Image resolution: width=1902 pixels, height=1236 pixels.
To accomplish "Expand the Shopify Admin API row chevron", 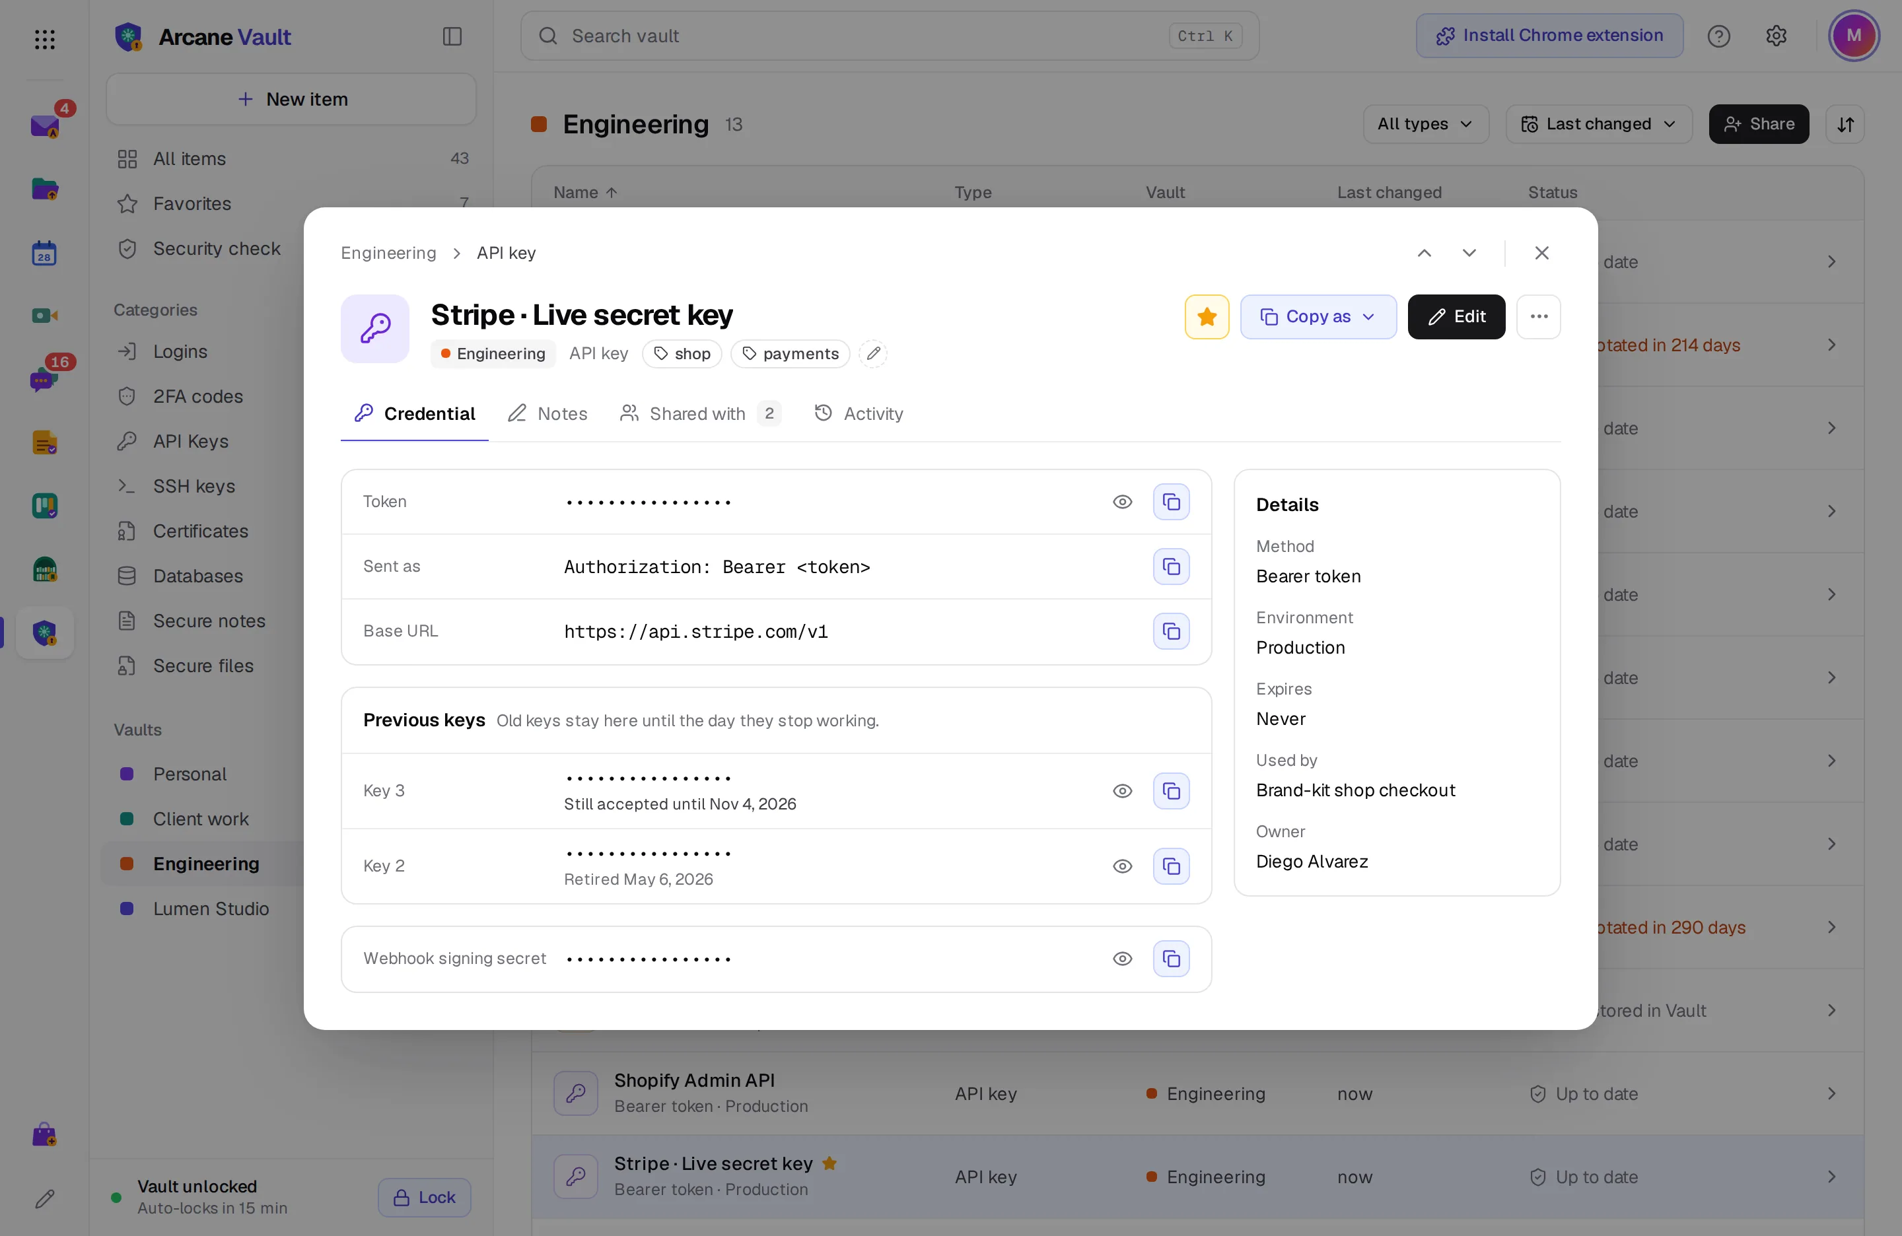I will click(x=1831, y=1094).
